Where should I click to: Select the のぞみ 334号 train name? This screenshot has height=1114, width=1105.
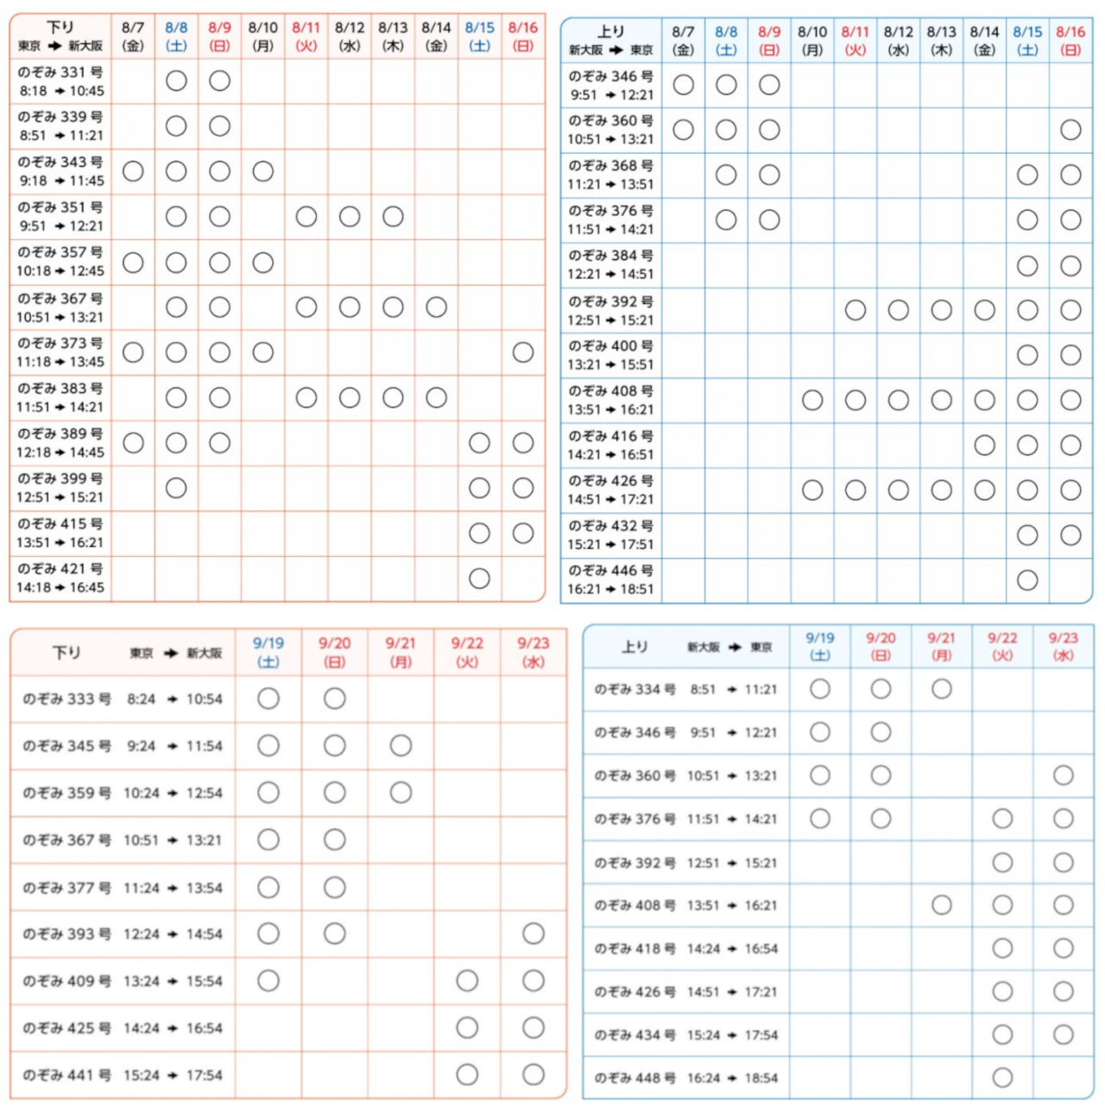pyautogui.click(x=635, y=689)
